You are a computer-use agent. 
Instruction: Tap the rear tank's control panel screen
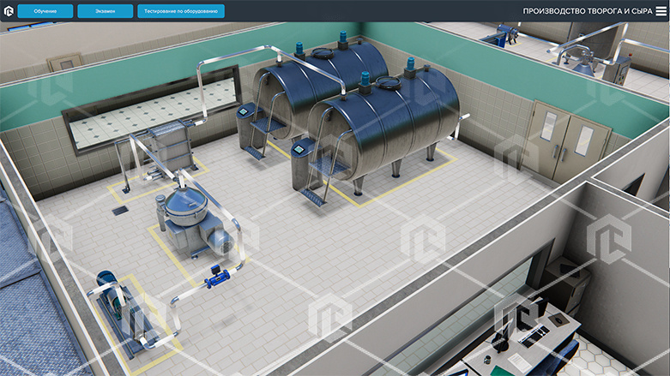(244, 111)
